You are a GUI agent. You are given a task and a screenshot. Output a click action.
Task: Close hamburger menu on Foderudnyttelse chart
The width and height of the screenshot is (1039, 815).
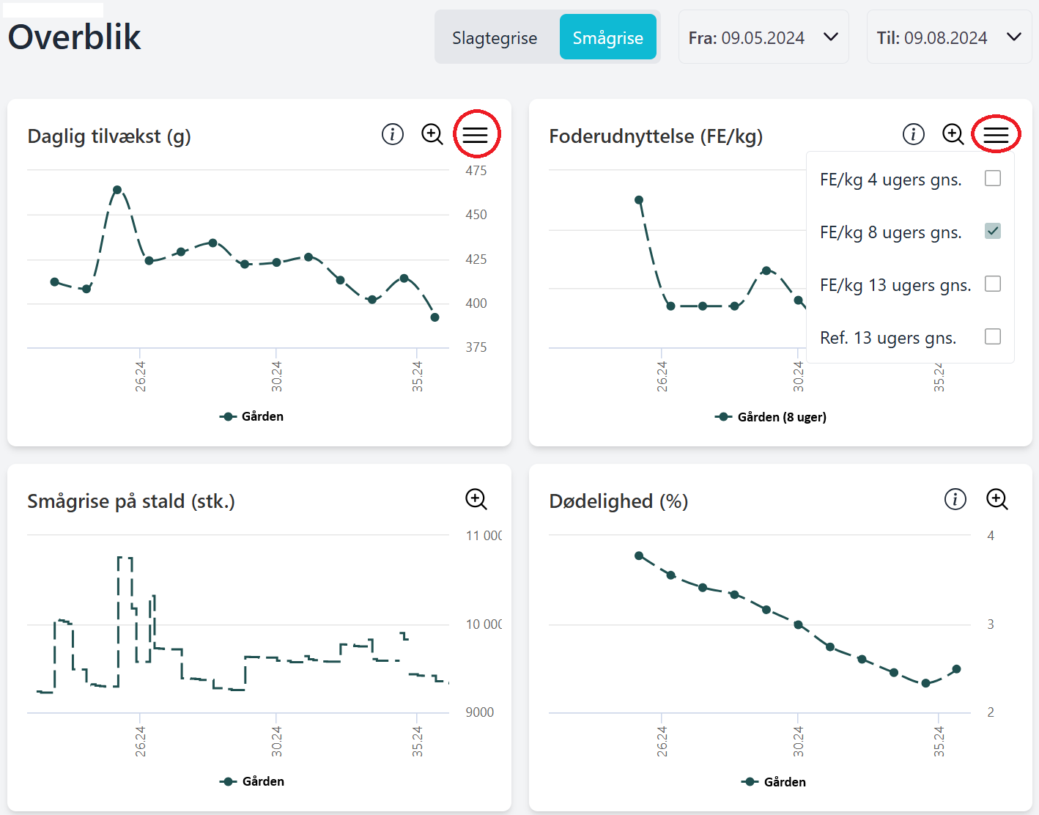996,134
